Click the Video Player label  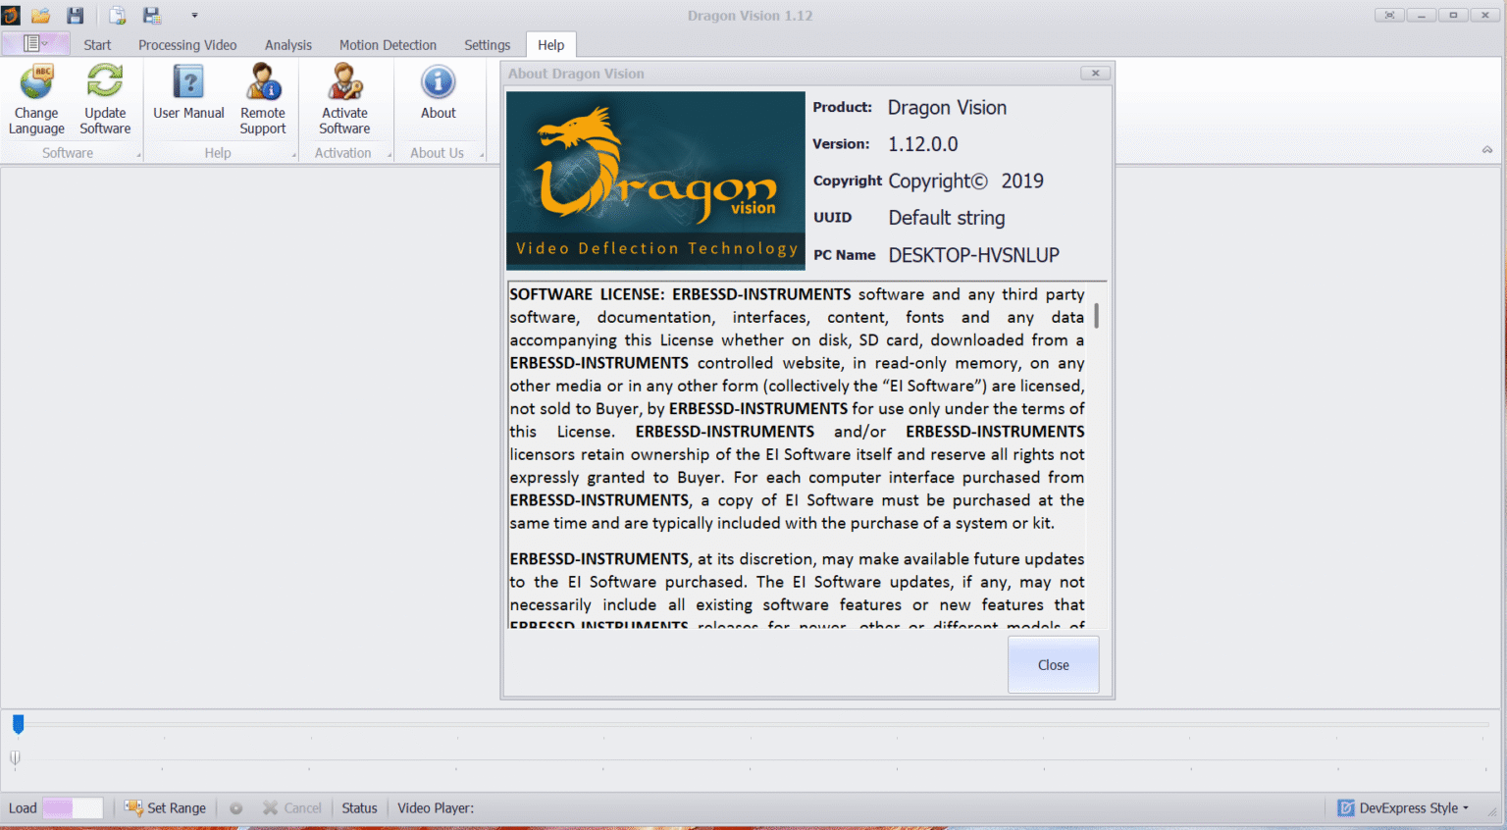[436, 808]
